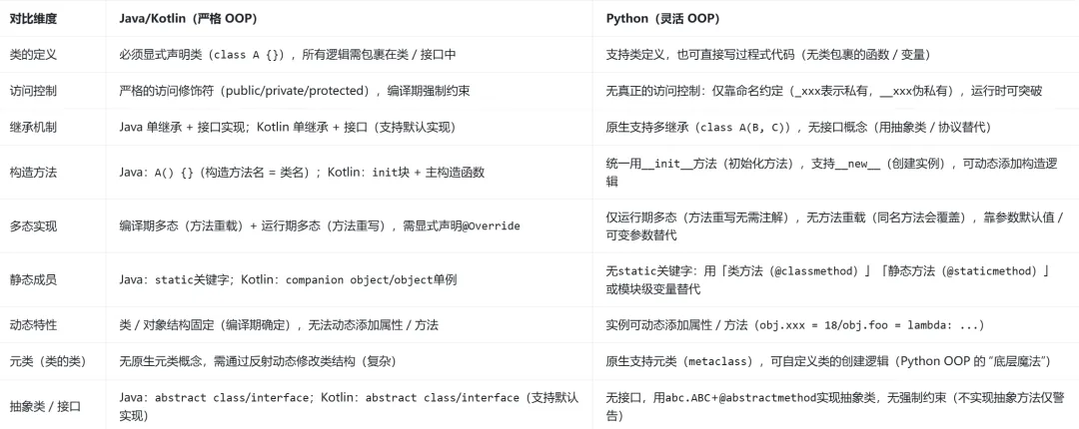This screenshot has height=429, width=1079.
Task: Select the 多态实现 row label
Action: click(x=33, y=226)
